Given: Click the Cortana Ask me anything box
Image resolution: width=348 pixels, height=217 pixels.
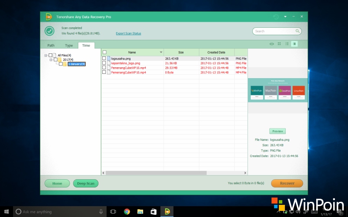Looking at the screenshot, I should [x=60, y=212].
